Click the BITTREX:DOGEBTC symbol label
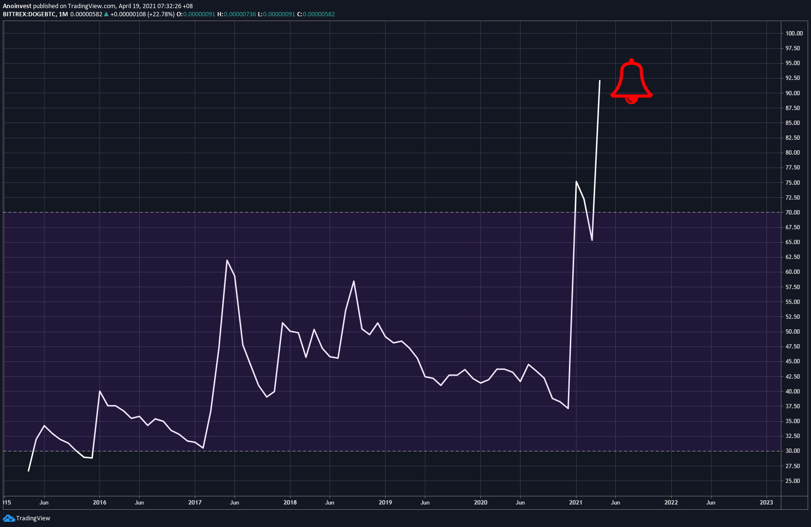Viewport: 811px width, 527px height. [29, 14]
